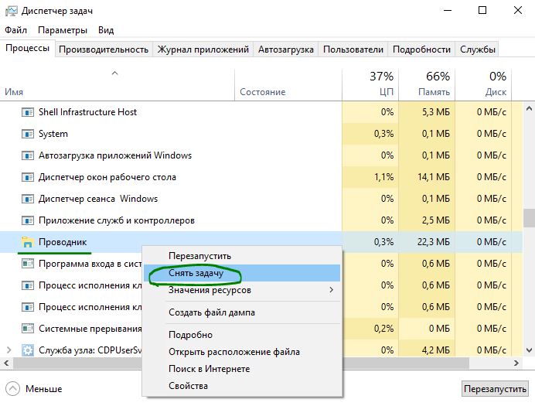Choose Поиск в Интернете
535x406 pixels.
(x=242, y=369)
